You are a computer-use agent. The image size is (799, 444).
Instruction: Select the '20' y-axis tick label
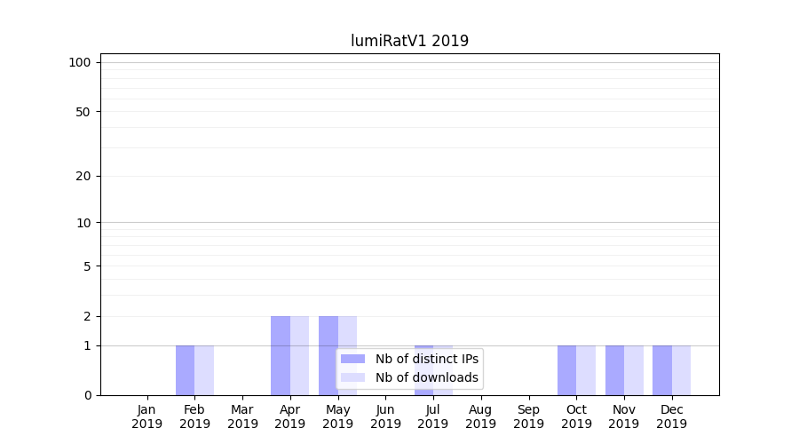click(83, 176)
